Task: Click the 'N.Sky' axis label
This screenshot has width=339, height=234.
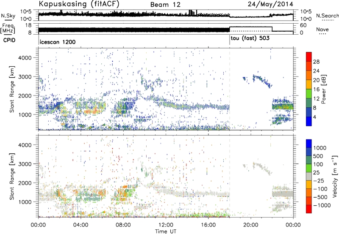Action: [8, 16]
